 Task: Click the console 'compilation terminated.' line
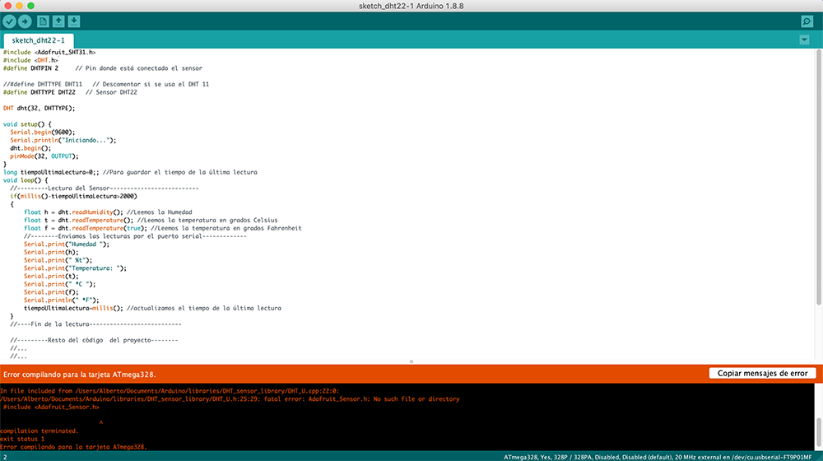tap(39, 431)
